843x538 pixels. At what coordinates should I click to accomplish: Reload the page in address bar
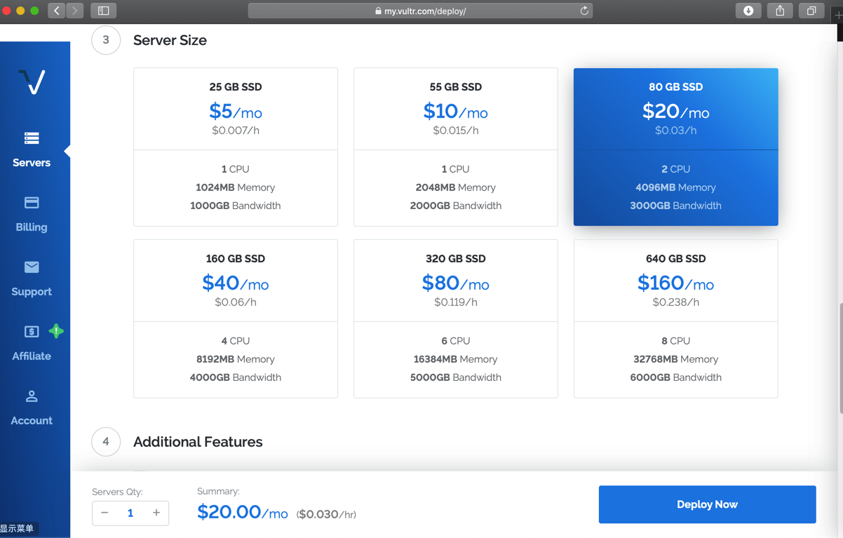point(584,11)
